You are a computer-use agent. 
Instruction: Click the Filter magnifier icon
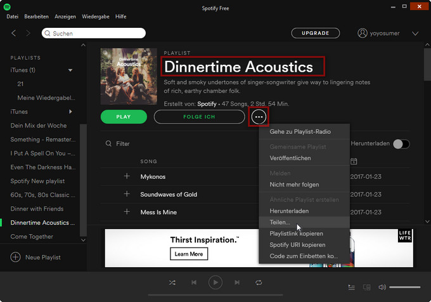[x=108, y=143]
